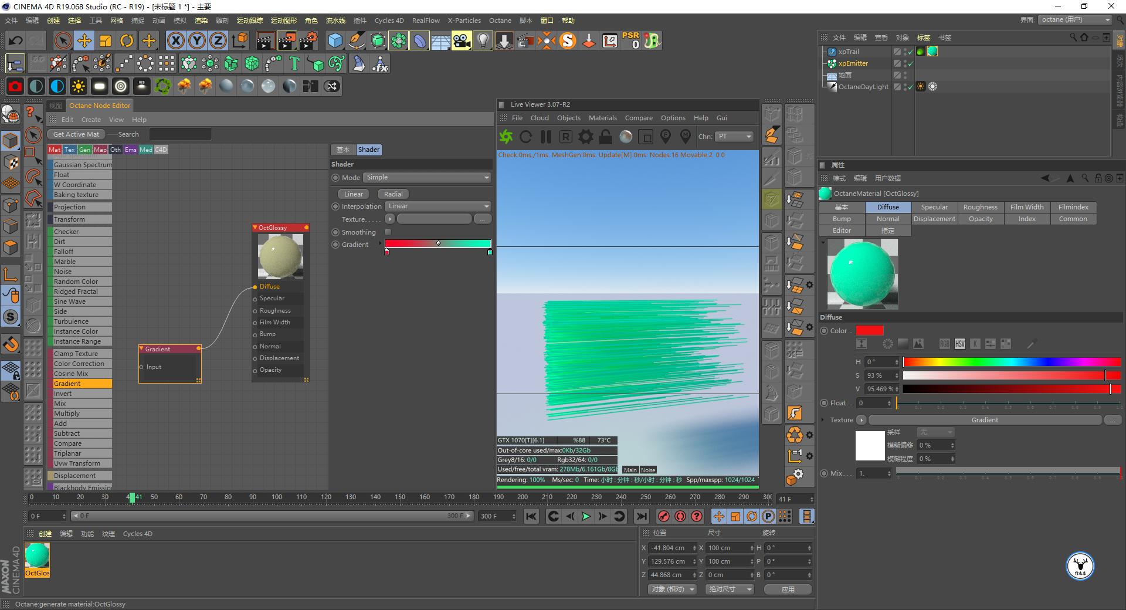The image size is (1126, 610).
Task: Restart rendering via refresh icon in Live Viewer
Action: coord(526,137)
